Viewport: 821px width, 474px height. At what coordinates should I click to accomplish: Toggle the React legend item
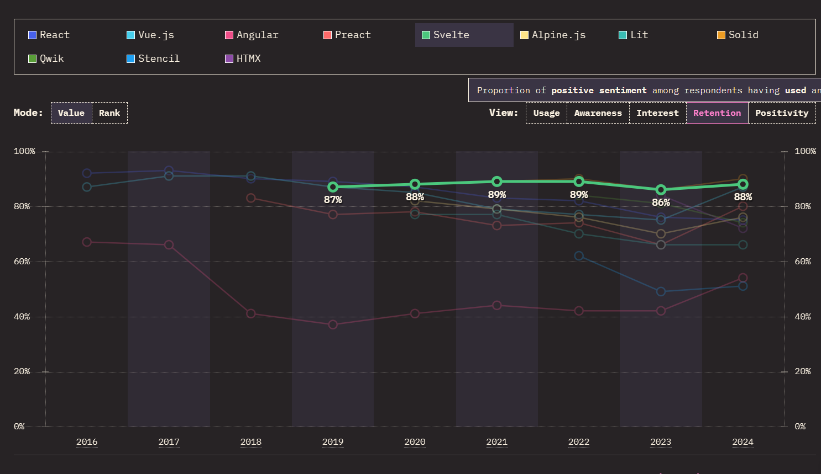point(70,35)
